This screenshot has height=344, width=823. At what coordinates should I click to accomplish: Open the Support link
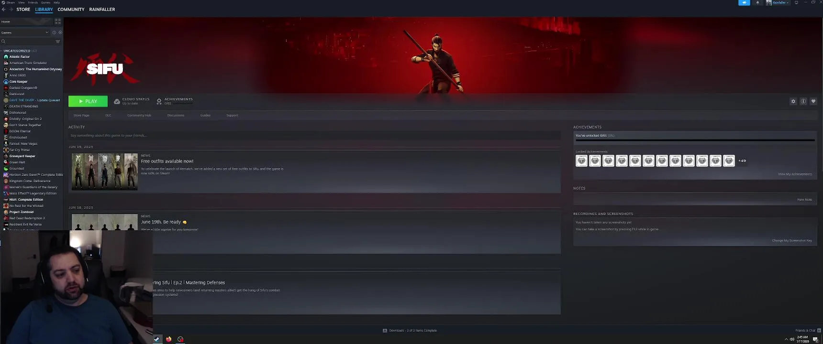[232, 115]
